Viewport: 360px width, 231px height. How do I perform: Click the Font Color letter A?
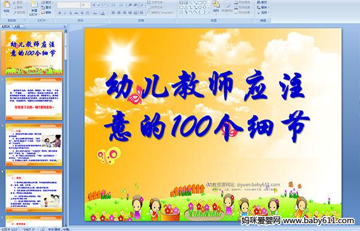pyautogui.click(x=103, y=13)
